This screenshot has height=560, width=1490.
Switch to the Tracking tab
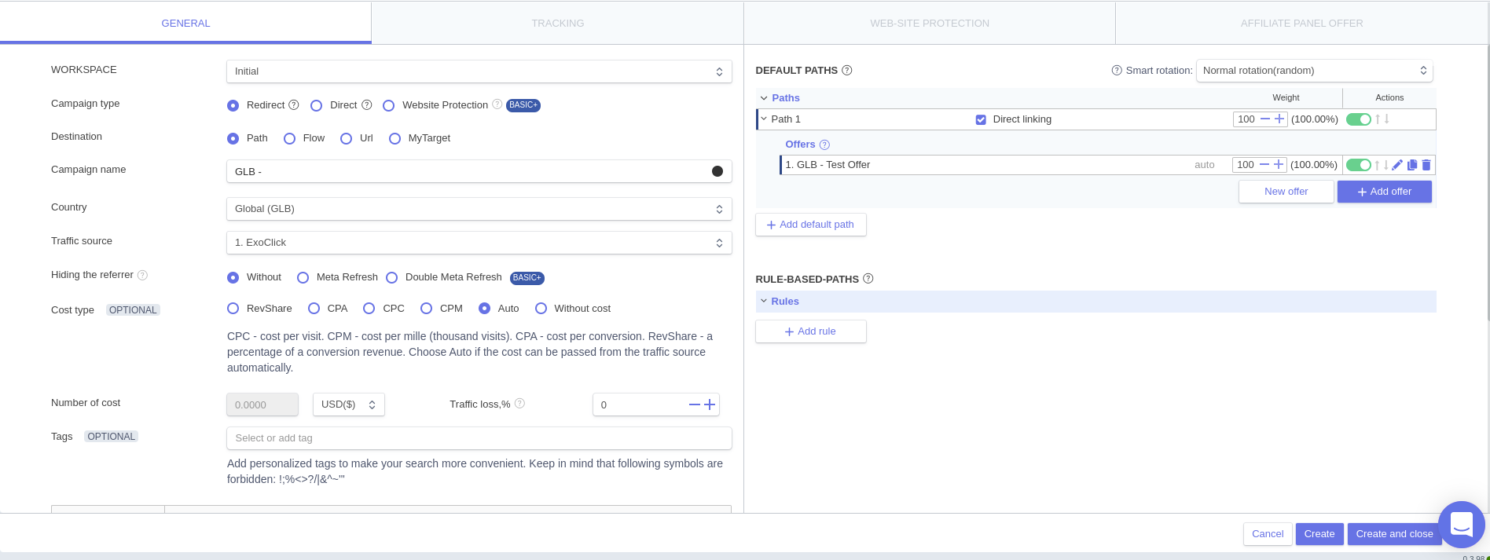click(x=557, y=23)
